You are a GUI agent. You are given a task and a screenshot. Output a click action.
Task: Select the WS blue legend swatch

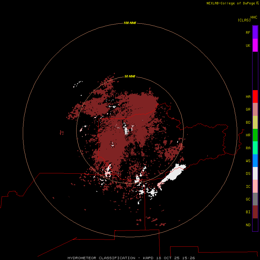[x=255, y=161]
